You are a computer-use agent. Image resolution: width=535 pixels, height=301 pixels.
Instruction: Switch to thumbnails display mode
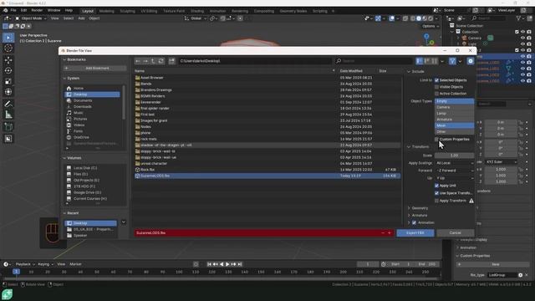(x=435, y=61)
